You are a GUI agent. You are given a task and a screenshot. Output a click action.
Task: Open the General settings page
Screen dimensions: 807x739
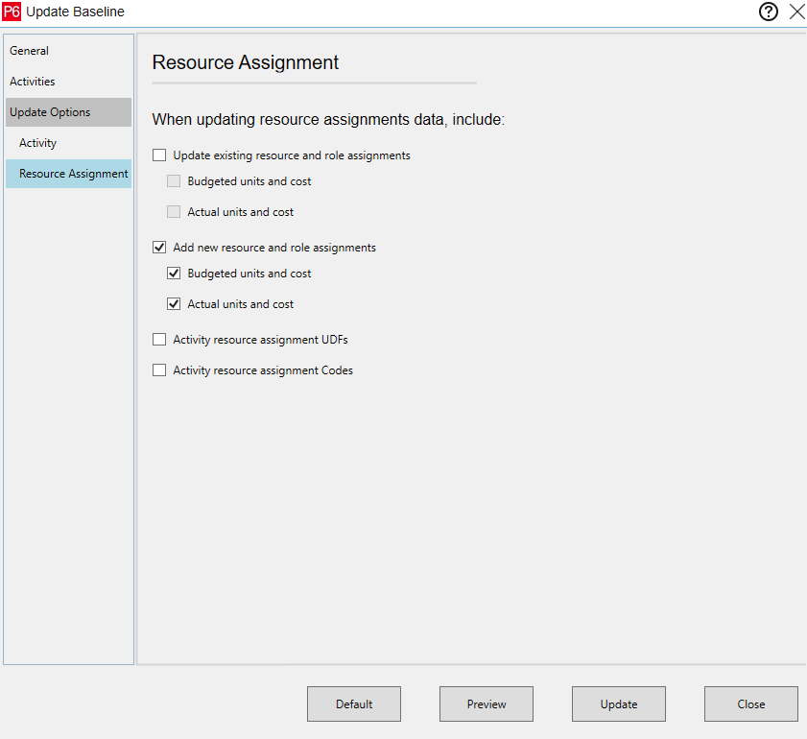[x=29, y=51]
